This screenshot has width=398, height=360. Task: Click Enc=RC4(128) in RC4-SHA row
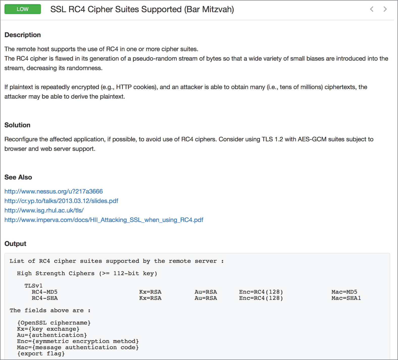tap(261, 298)
